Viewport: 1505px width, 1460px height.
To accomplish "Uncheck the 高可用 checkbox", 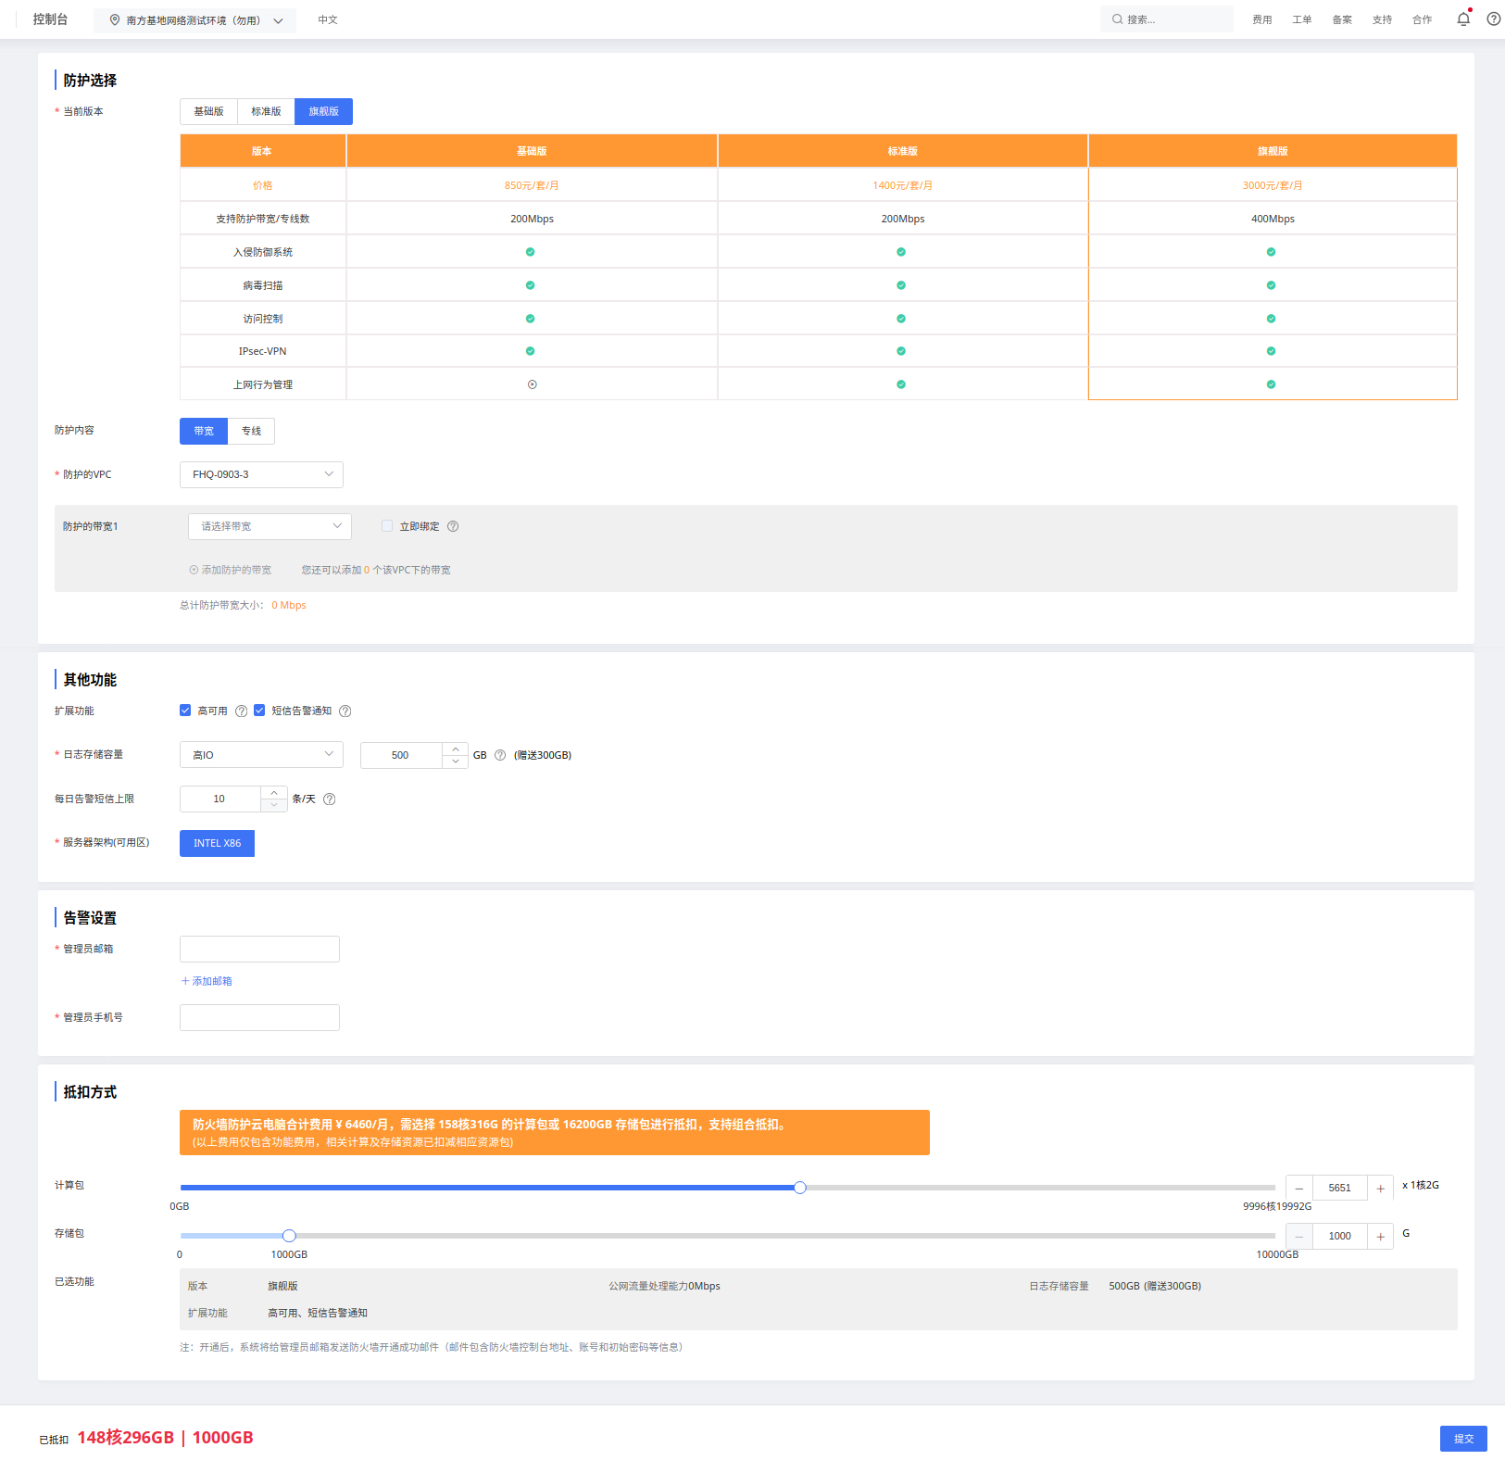I will coord(185,711).
